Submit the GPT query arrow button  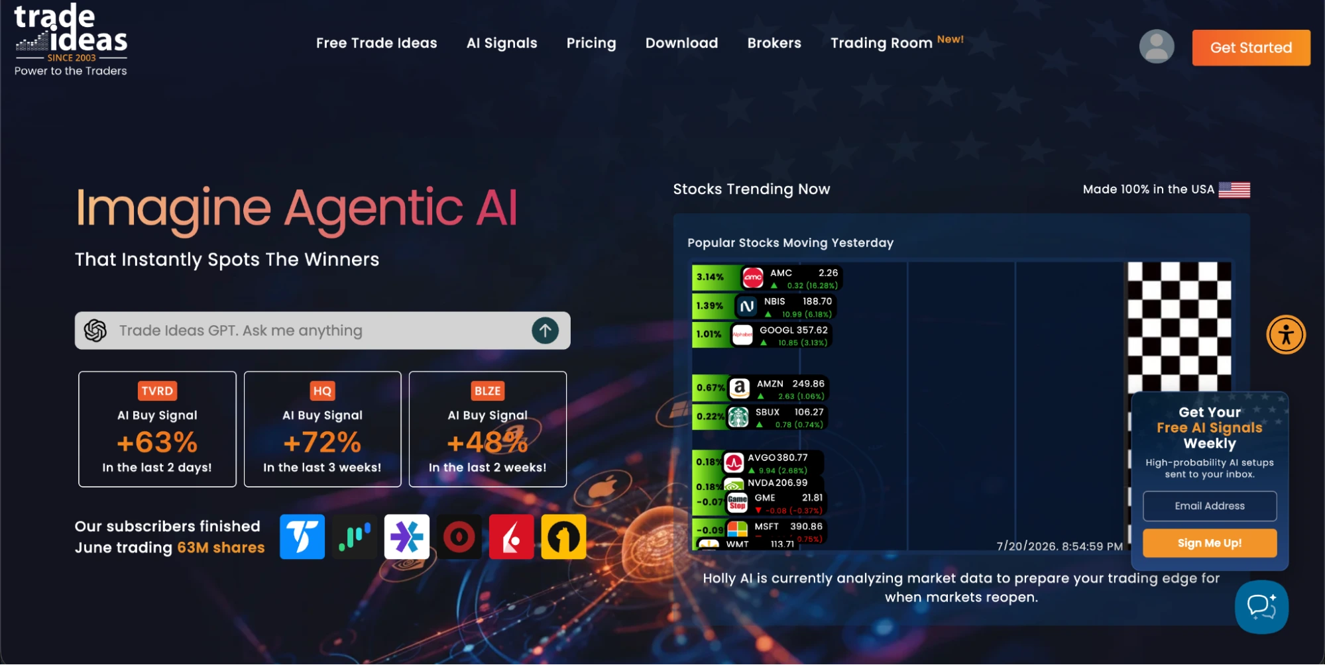click(x=545, y=331)
